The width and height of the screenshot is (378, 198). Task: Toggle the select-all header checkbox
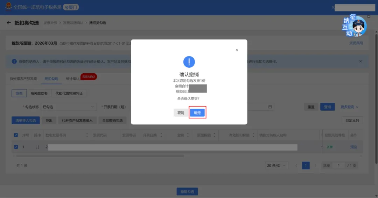pos(16,135)
